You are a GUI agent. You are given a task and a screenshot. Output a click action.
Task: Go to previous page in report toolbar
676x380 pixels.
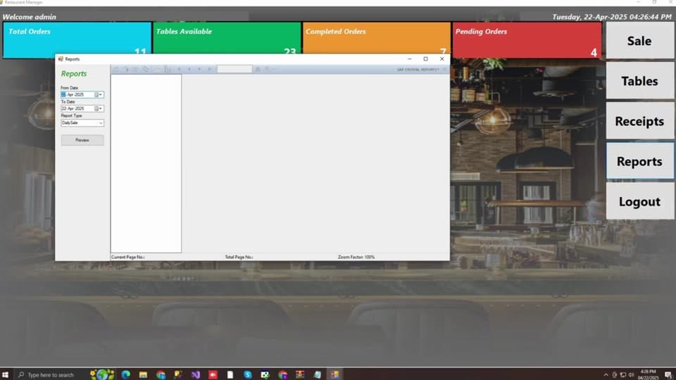pos(189,69)
